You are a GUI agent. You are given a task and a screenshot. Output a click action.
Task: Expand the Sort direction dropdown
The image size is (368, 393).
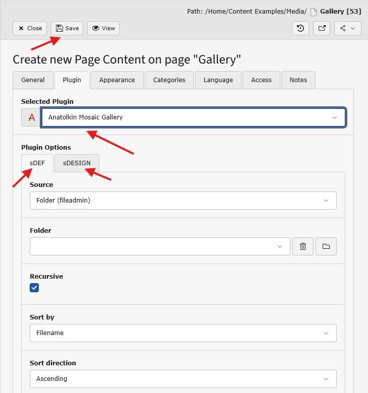[x=183, y=379]
